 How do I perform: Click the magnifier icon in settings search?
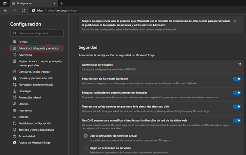pyautogui.click(x=15, y=33)
